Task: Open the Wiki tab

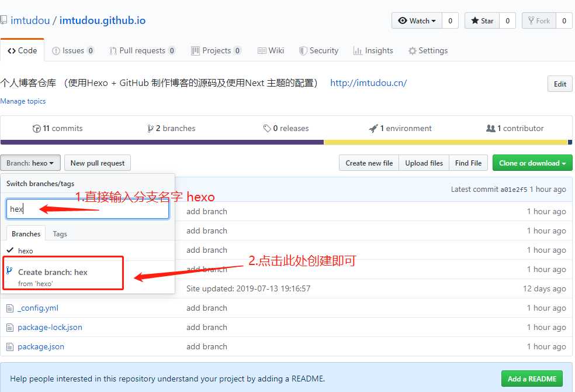Action: pyautogui.click(x=271, y=51)
